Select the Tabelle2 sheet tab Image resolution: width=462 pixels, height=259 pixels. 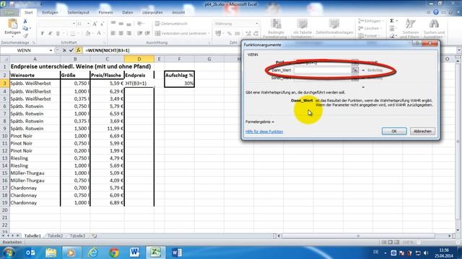click(x=55, y=236)
